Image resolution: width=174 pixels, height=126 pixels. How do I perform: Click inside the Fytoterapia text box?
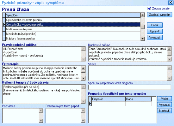pos(42,73)
